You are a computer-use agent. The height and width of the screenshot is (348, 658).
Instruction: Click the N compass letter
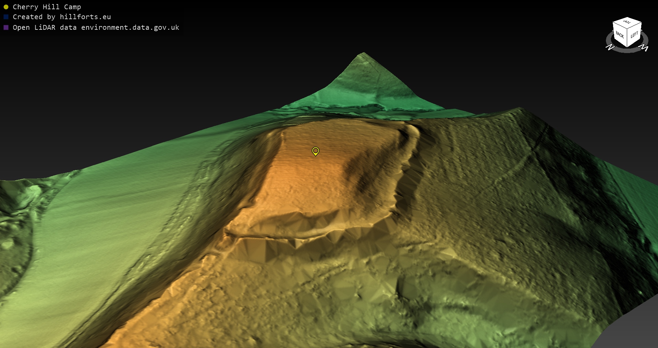(610, 47)
